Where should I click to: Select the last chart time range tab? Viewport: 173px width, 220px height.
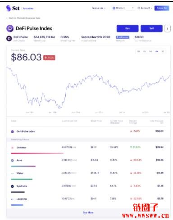click(x=163, y=51)
